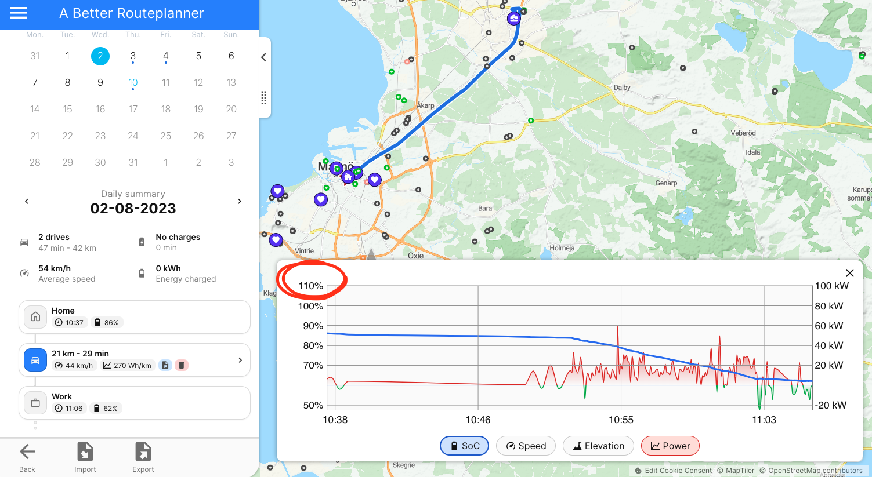This screenshot has height=477, width=872.
Task: Select the 10th in the calendar
Action: click(133, 82)
